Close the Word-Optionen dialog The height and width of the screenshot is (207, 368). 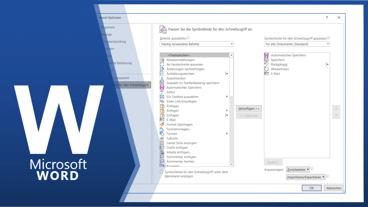[339, 18]
